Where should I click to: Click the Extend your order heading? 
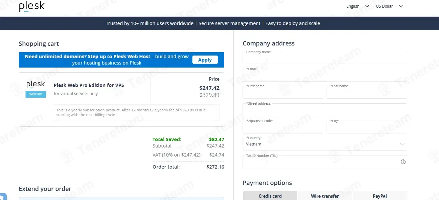(45, 189)
